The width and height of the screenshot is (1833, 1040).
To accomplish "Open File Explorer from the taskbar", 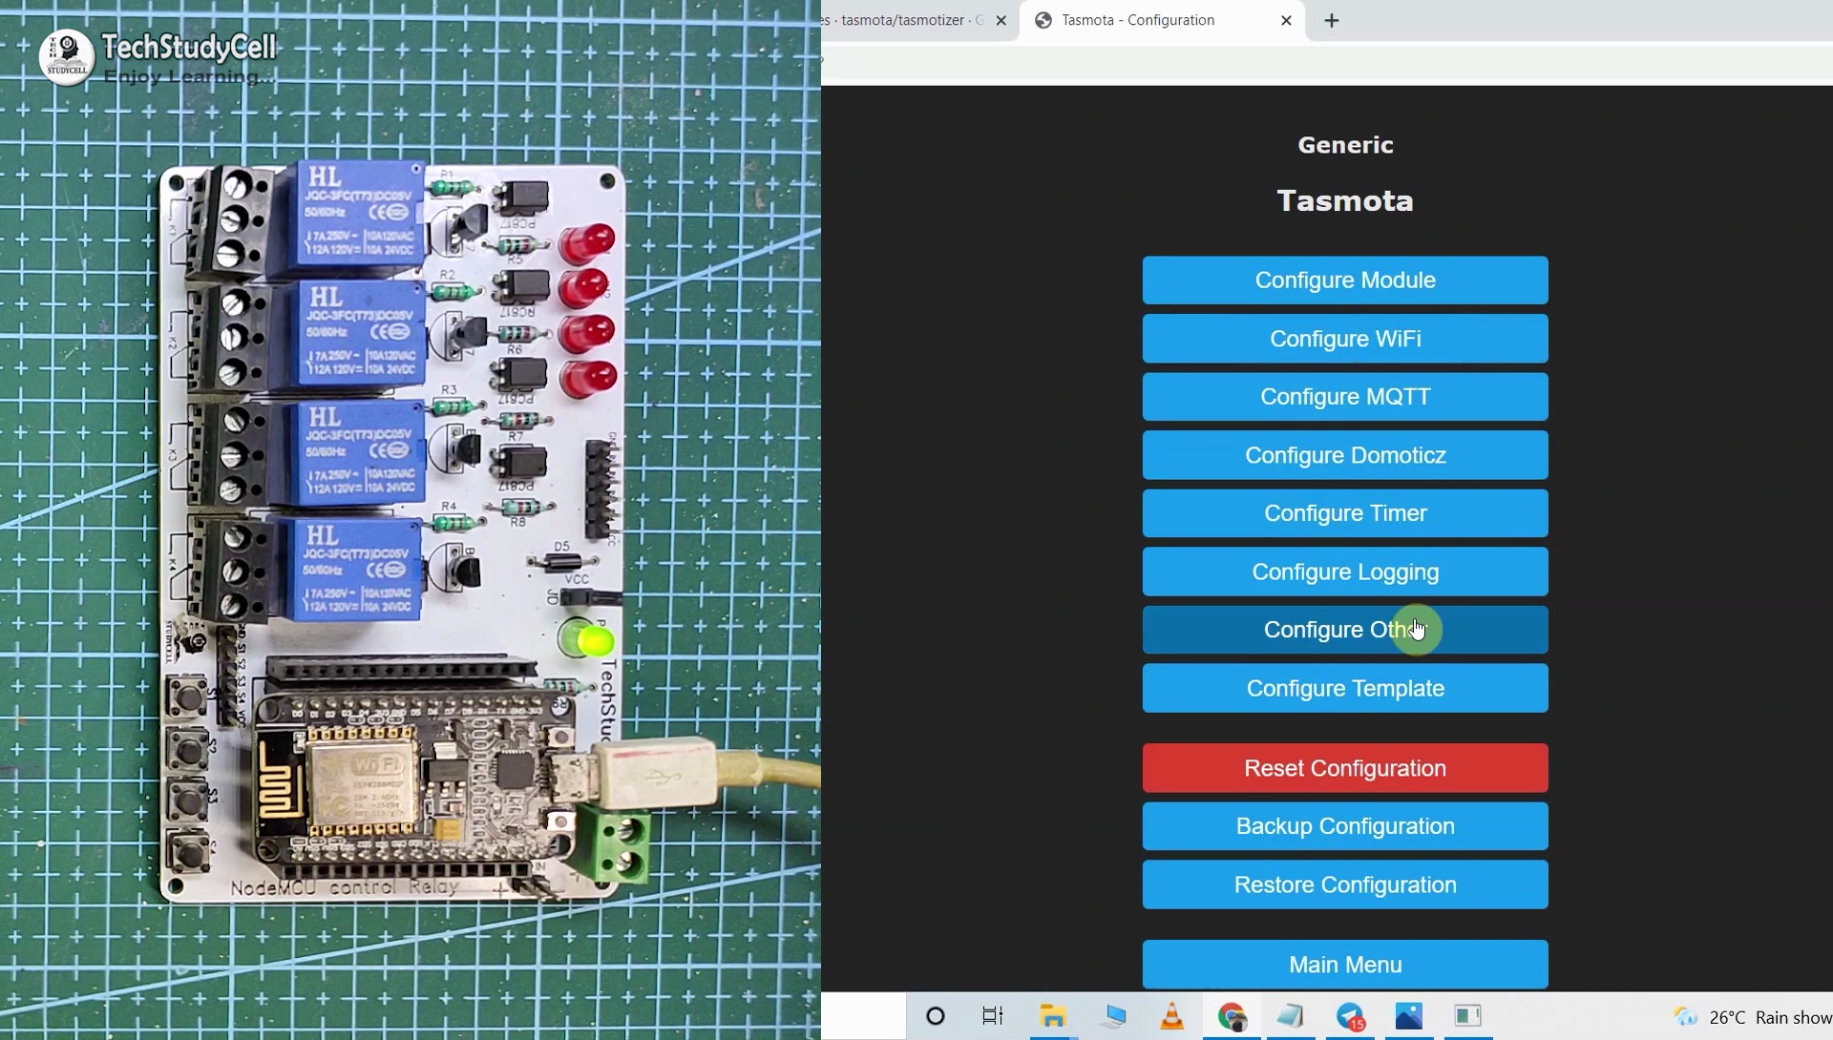I will click(x=1053, y=1016).
